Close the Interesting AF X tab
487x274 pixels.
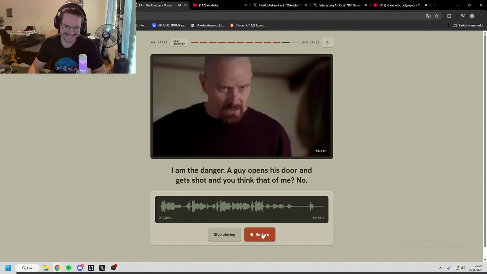(x=366, y=5)
